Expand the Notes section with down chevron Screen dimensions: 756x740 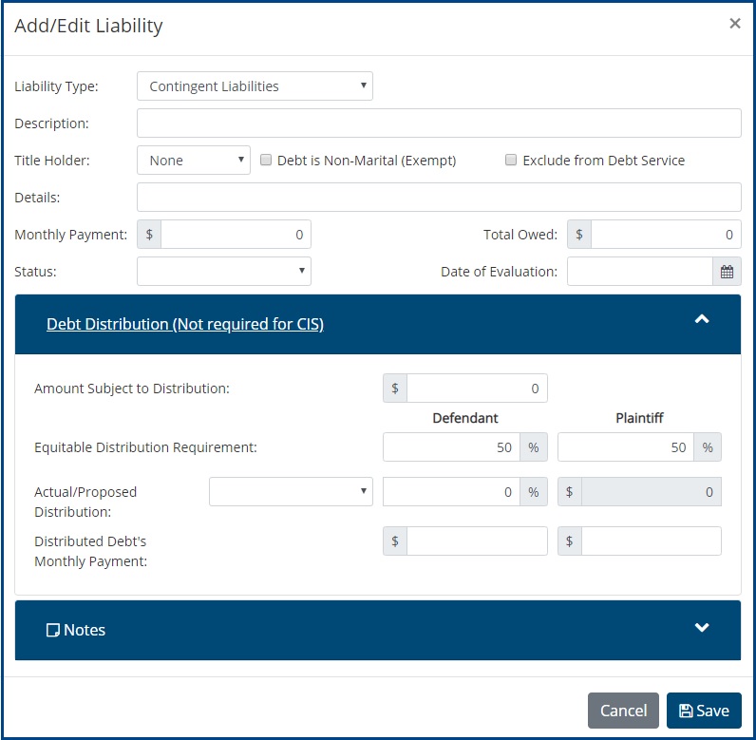[702, 627]
